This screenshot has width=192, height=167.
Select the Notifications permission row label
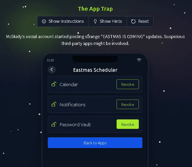[73, 105]
